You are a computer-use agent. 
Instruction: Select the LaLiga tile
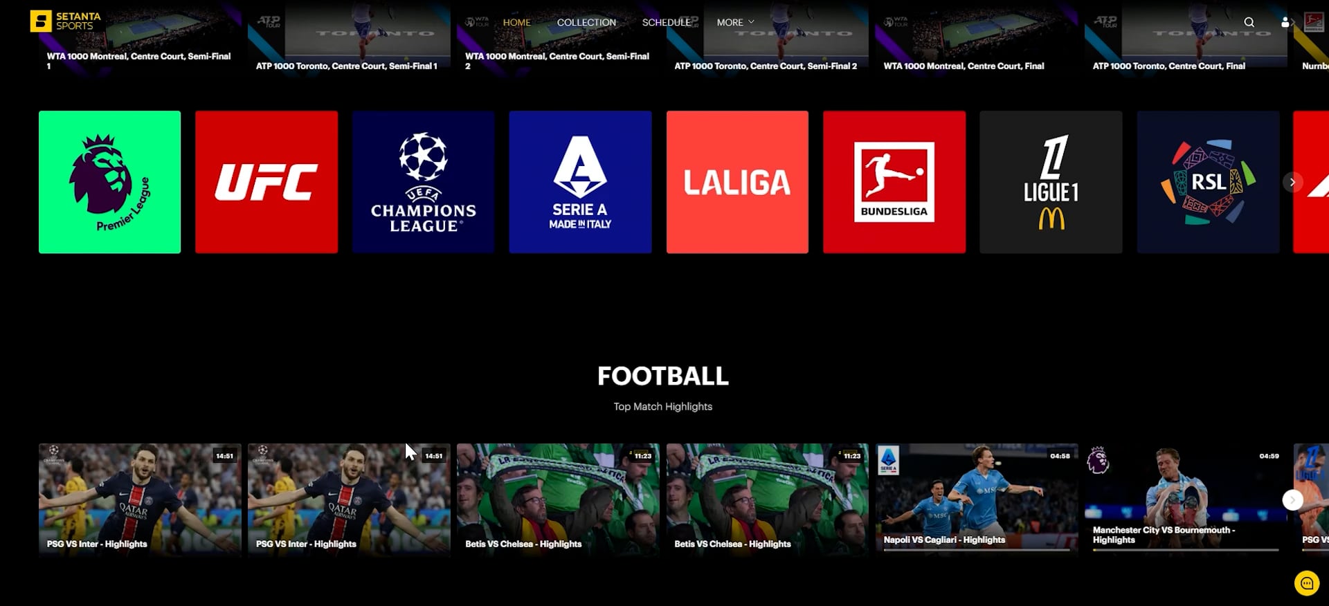click(x=737, y=182)
